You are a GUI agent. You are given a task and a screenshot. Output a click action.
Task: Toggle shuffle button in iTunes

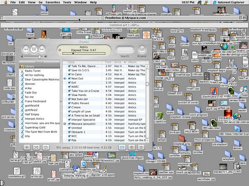(37, 147)
